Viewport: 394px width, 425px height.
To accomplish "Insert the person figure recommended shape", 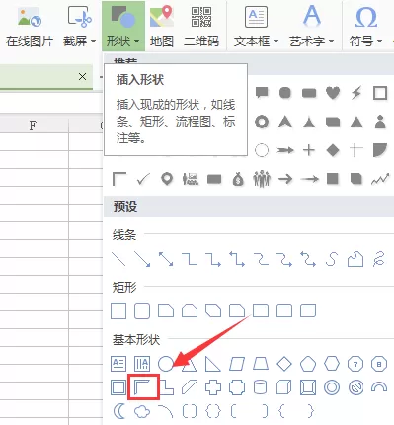I will 380,122.
